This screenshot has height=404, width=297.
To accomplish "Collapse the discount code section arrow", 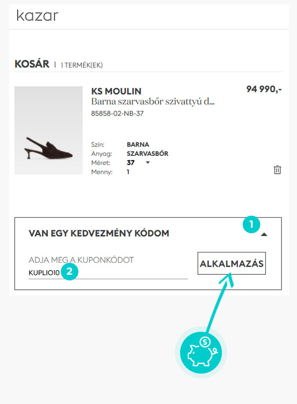I will point(264,234).
